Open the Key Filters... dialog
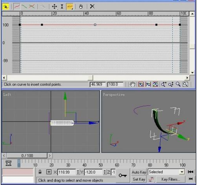 pos(171,180)
